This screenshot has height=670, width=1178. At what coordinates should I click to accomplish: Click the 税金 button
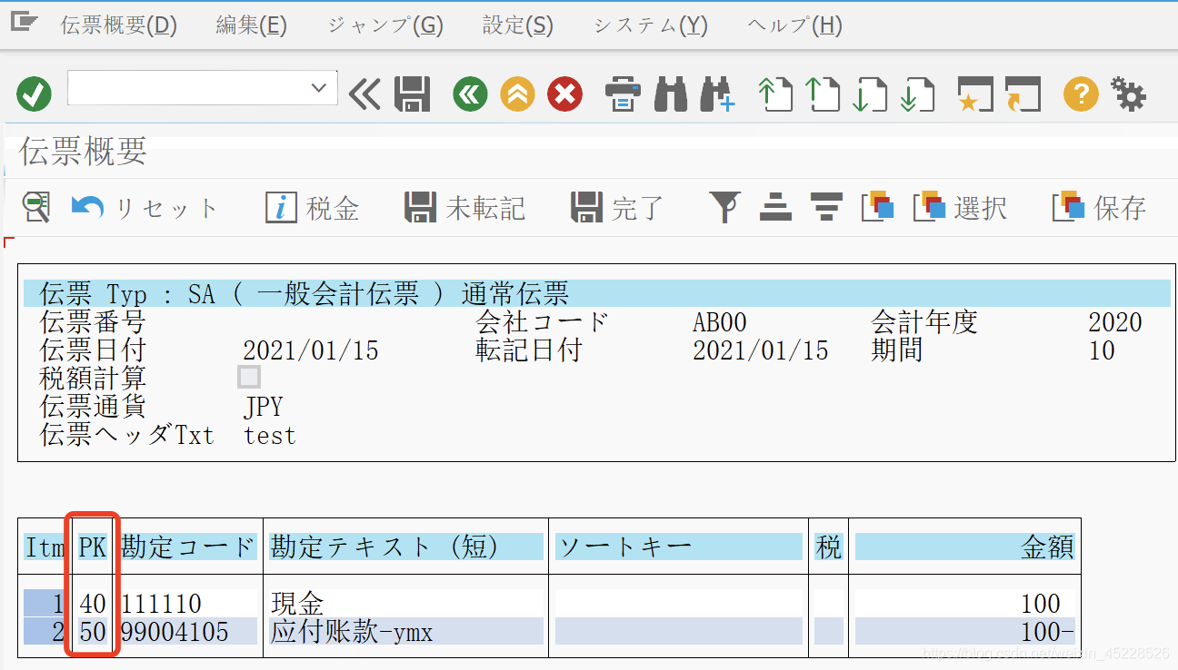point(313,209)
